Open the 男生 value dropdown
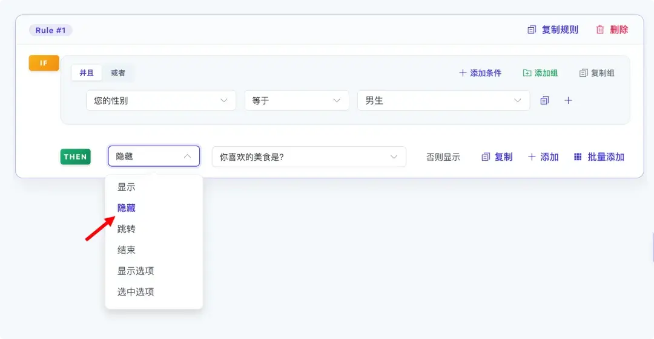This screenshot has width=654, height=339. click(443, 100)
